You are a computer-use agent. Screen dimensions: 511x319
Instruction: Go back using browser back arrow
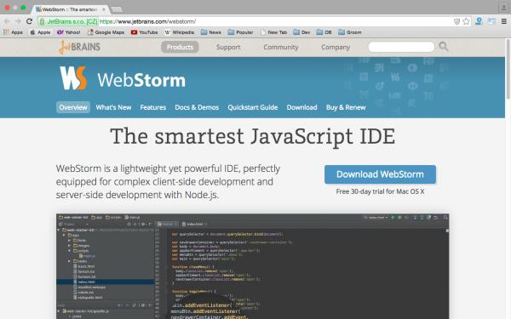pyautogui.click(x=7, y=21)
